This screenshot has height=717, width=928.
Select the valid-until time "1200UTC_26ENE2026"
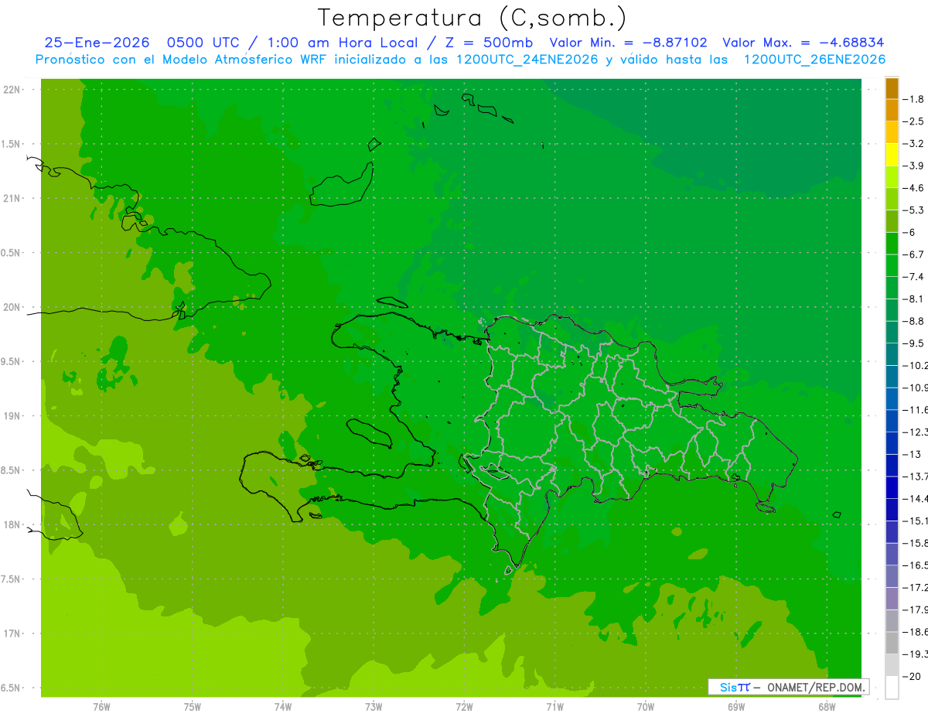click(814, 60)
